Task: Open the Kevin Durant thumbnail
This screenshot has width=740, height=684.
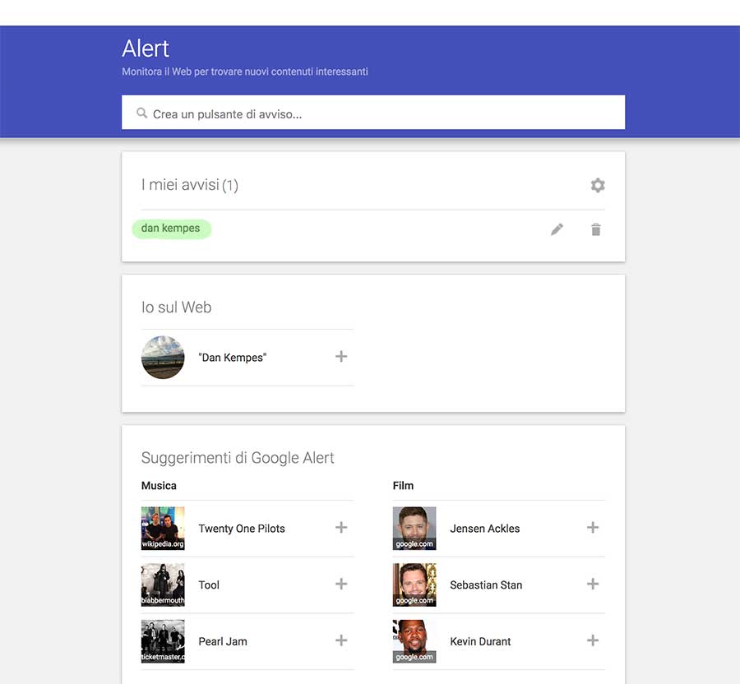Action: click(414, 641)
